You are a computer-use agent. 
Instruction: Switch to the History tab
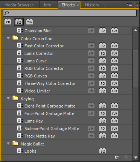click(92, 5)
